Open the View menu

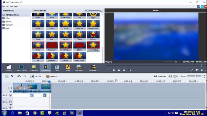(11, 6)
